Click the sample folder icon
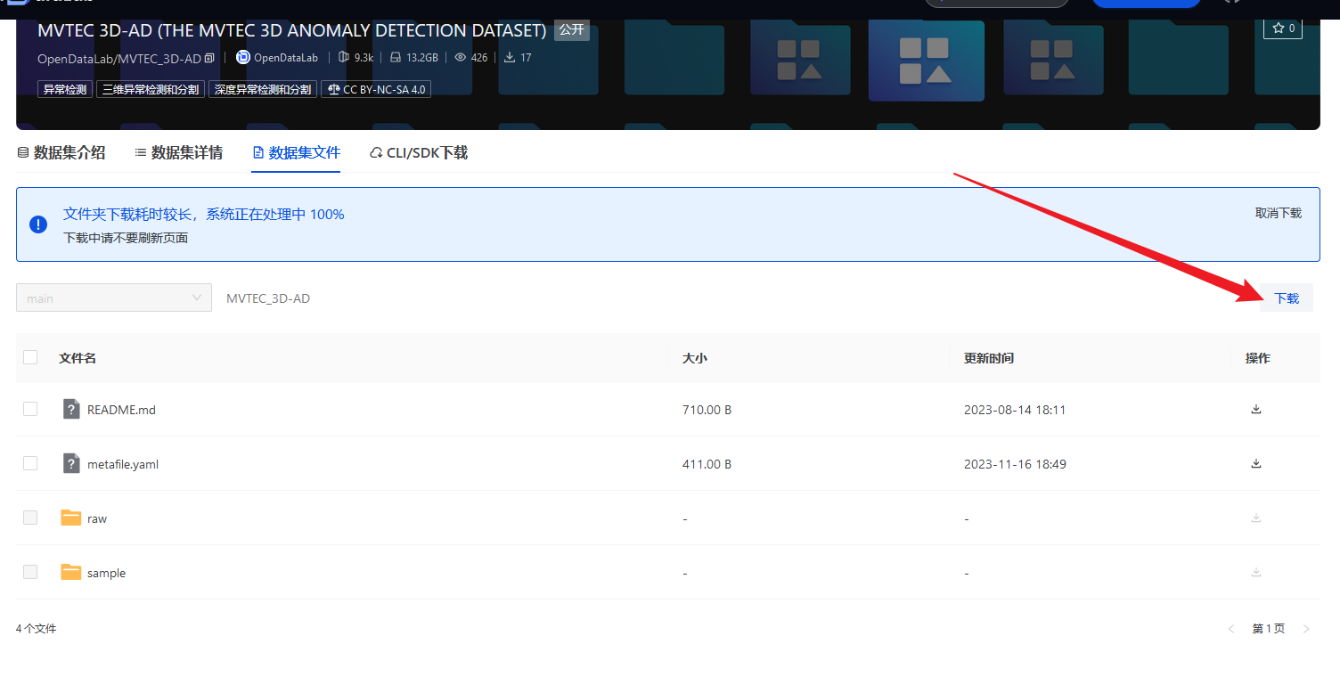Image resolution: width=1340 pixels, height=685 pixels. click(x=70, y=571)
